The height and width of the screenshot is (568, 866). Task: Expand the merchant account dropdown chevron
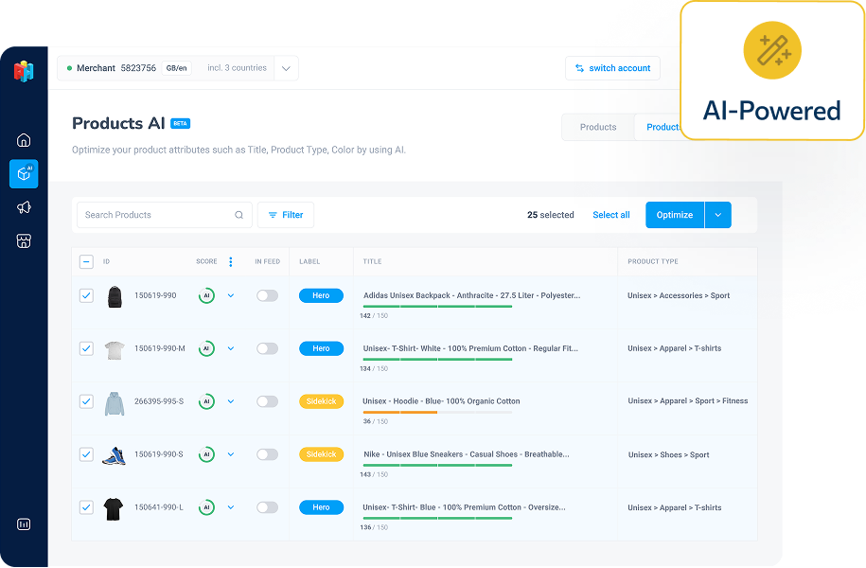(x=286, y=68)
